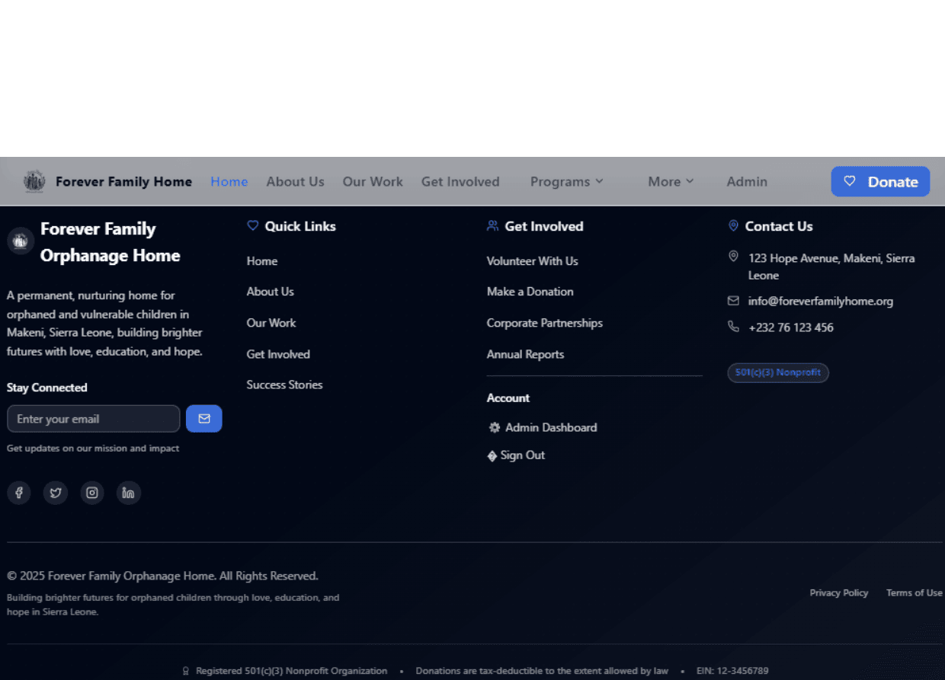Submit email with the envelope subscribe button
945x680 pixels.
204,419
